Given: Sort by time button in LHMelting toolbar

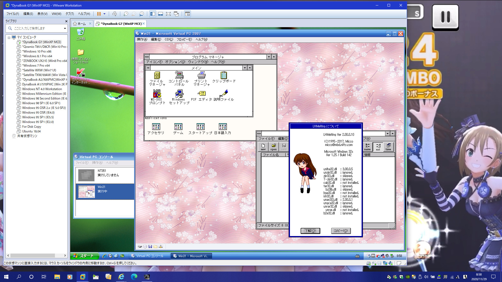Looking at the screenshot, I should [x=388, y=147].
